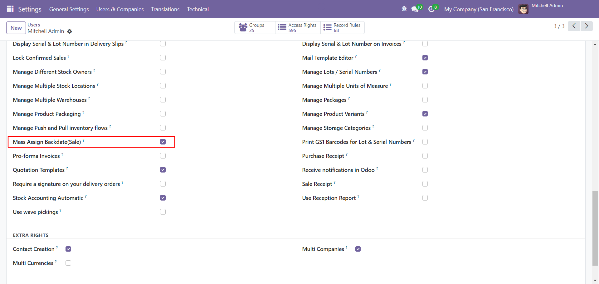Open the Access Rights 595 button
This screenshot has width=599, height=284.
pos(298,27)
